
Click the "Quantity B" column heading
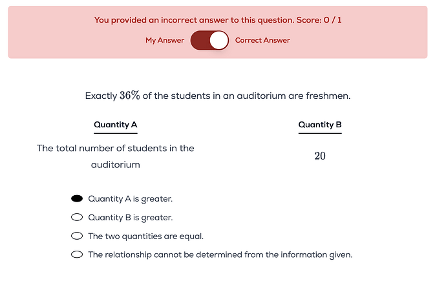pyautogui.click(x=320, y=125)
